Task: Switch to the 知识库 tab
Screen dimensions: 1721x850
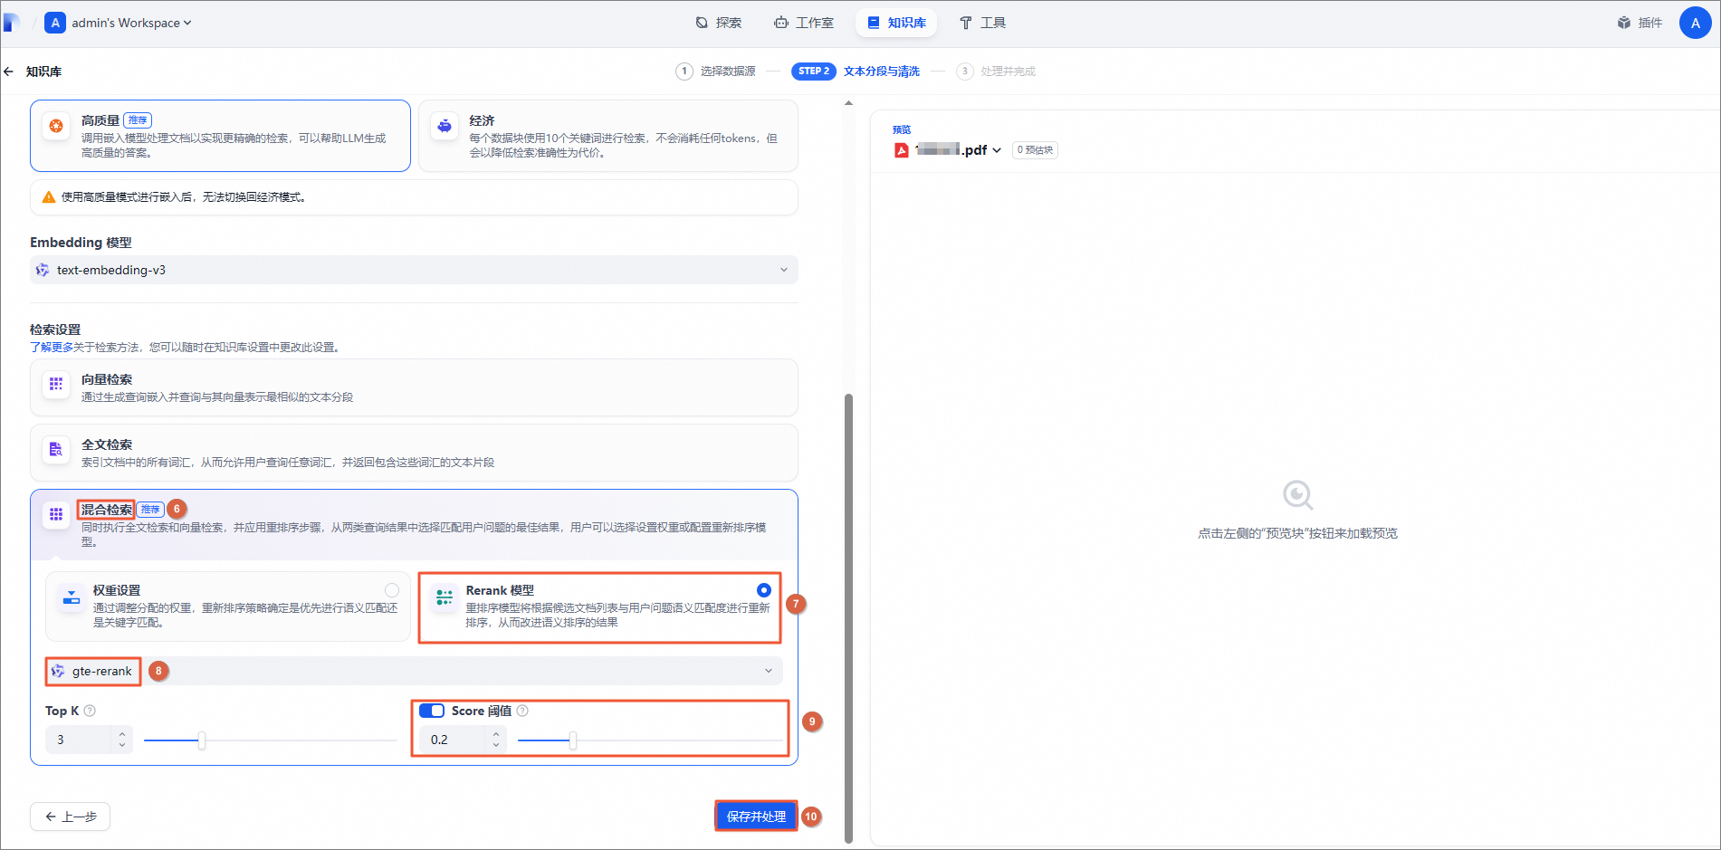Action: coord(896,23)
